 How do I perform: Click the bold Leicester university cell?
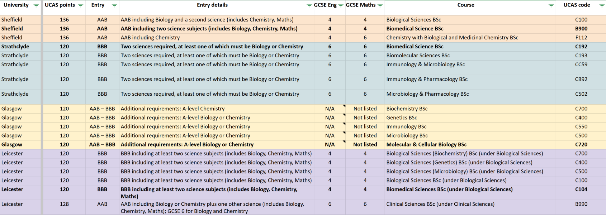(20, 192)
